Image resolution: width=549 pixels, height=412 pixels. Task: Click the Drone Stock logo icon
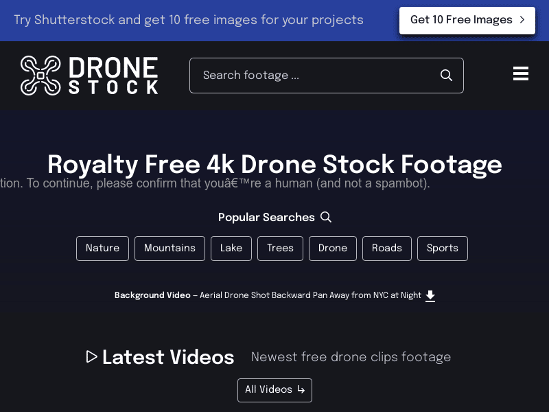[40, 76]
